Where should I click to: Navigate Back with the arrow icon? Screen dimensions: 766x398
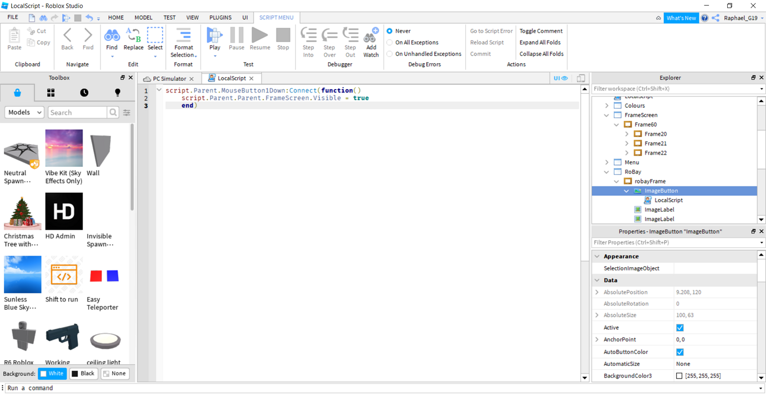tap(67, 35)
